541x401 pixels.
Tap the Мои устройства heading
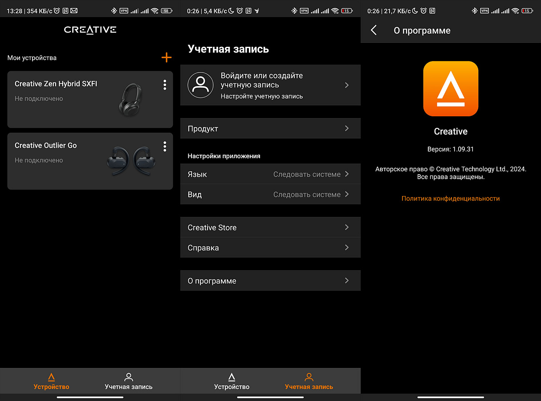click(x=32, y=58)
